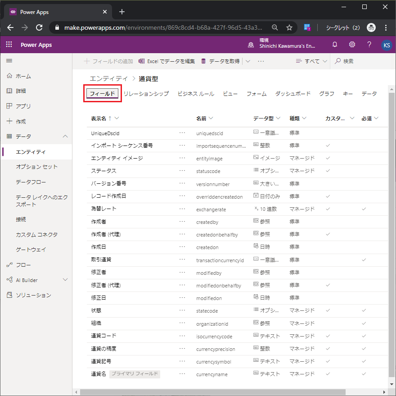
Task: Open notifications bell in Power Apps header
Action: (335, 45)
